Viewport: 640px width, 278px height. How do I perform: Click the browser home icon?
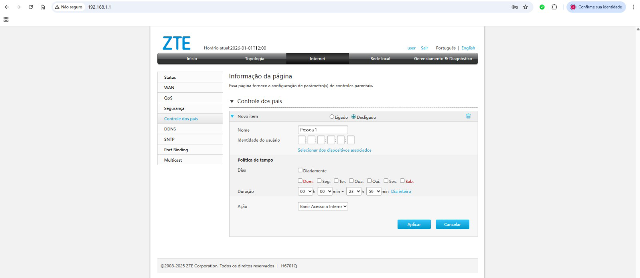[43, 7]
